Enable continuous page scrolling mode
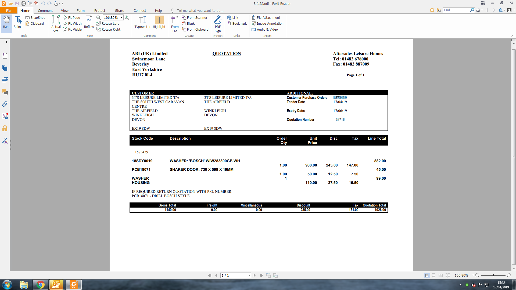The image size is (516, 290). pos(433,275)
